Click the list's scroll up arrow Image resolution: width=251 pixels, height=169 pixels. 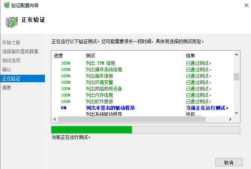[x=236, y=54]
